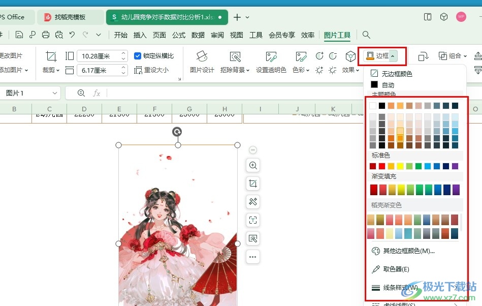Pick the purple gradient fill swatch

click(456, 190)
